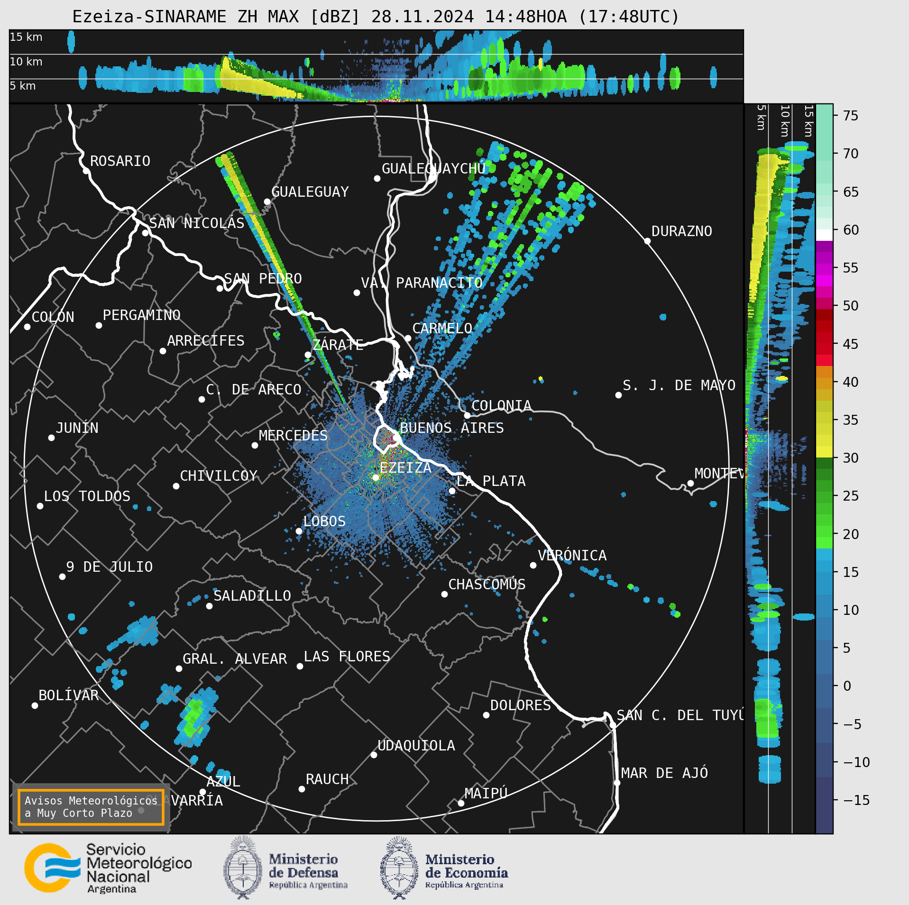Screen dimensions: 909x905
Task: Select the yellow 30 dBZ color bar band
Action: tap(824, 452)
